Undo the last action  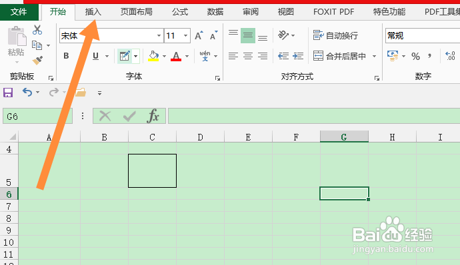click(x=27, y=93)
